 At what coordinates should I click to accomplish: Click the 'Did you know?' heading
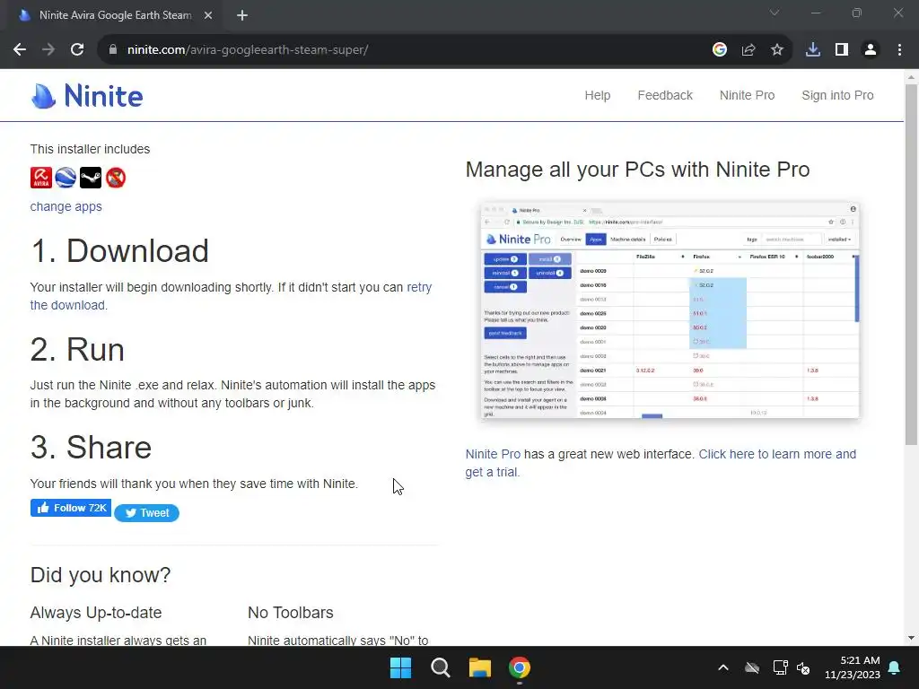pos(101,575)
